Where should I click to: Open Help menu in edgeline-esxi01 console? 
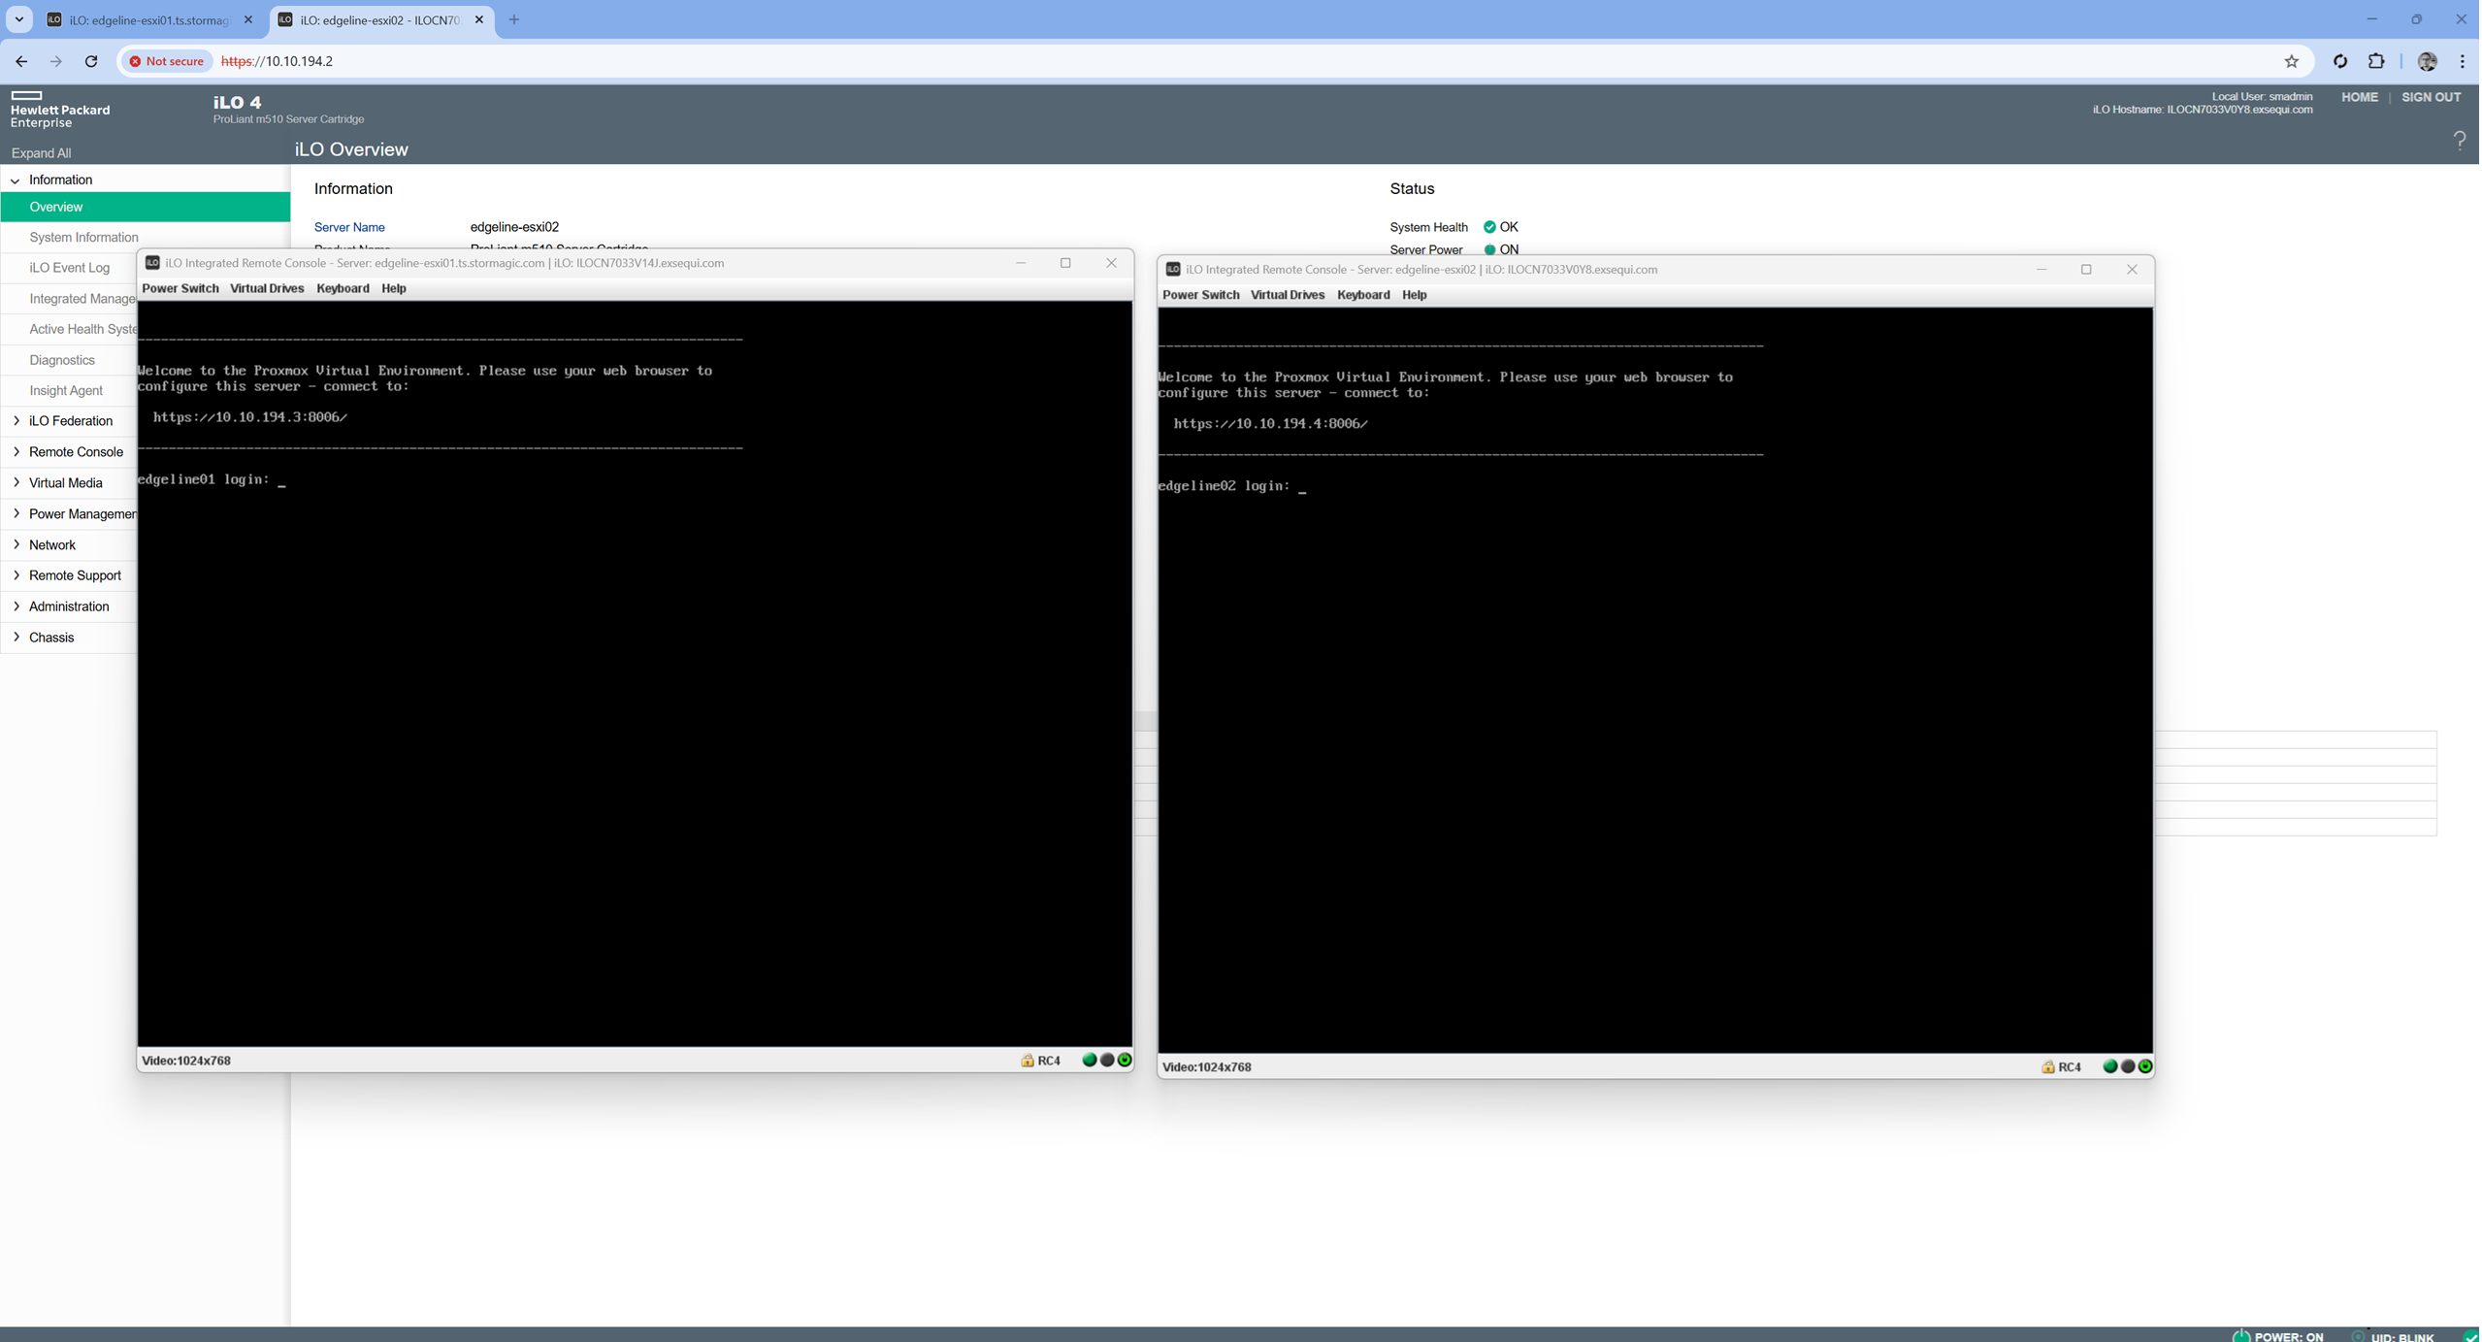pos(394,288)
